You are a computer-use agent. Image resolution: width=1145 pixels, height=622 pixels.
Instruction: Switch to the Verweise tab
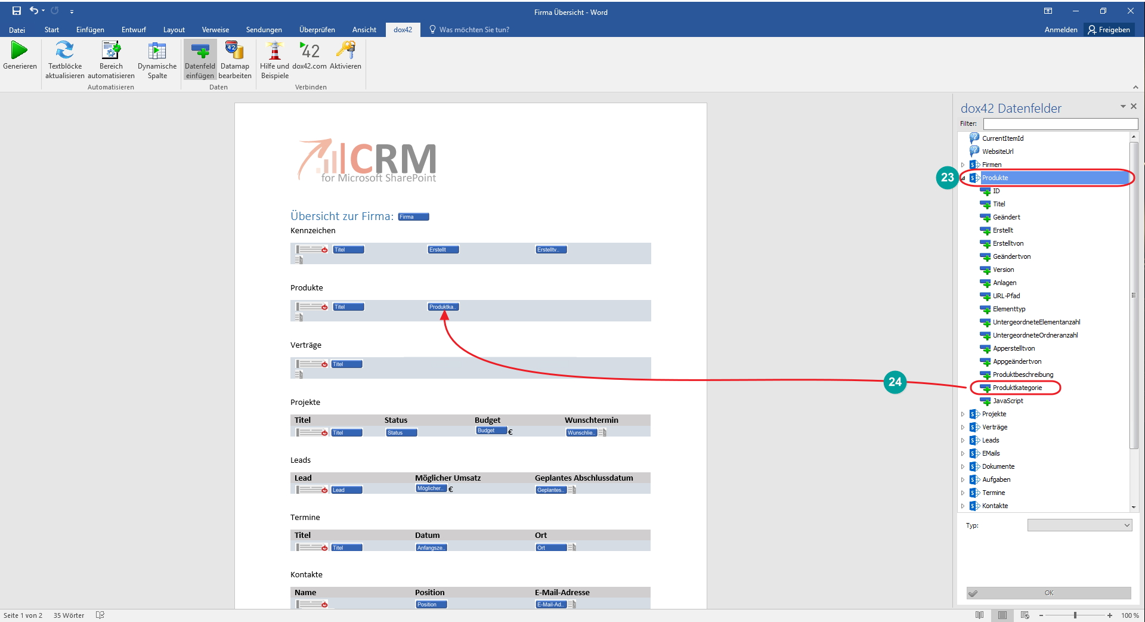(215, 30)
